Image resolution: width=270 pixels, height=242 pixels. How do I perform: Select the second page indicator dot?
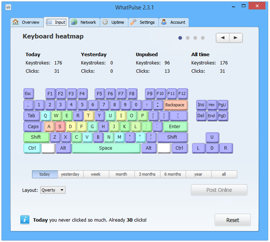click(188, 38)
